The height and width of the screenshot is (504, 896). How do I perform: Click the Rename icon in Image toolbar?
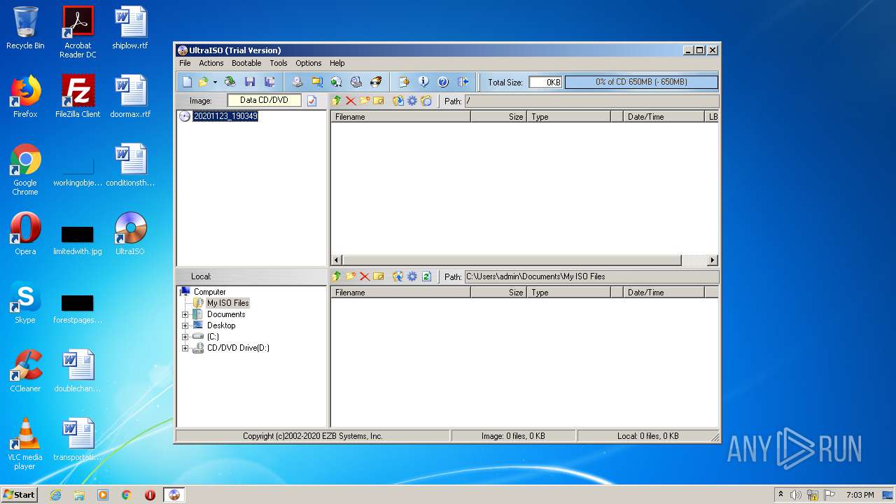click(379, 101)
